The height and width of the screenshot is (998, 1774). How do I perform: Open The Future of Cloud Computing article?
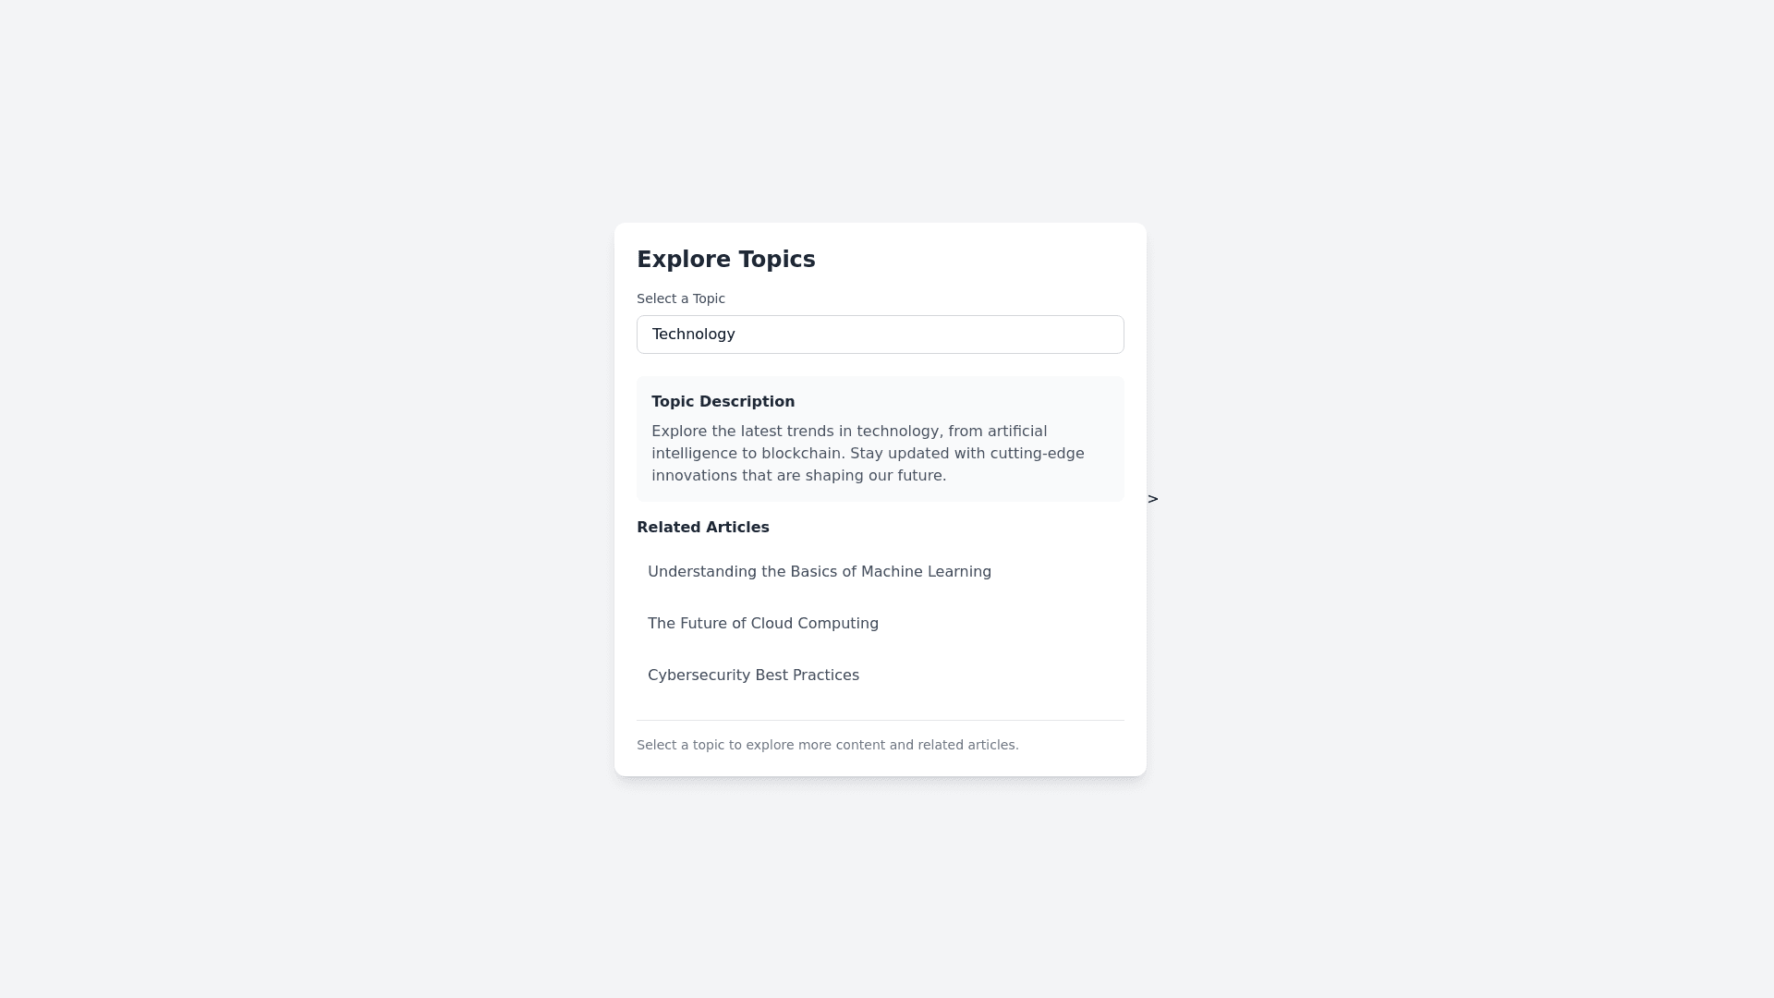click(762, 624)
